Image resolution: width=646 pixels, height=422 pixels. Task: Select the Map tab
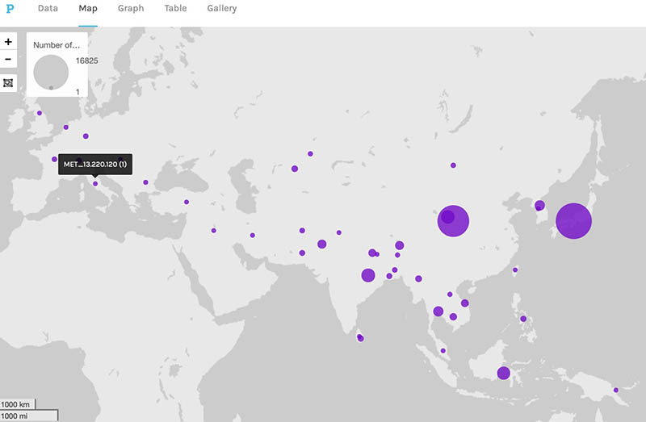(x=88, y=9)
